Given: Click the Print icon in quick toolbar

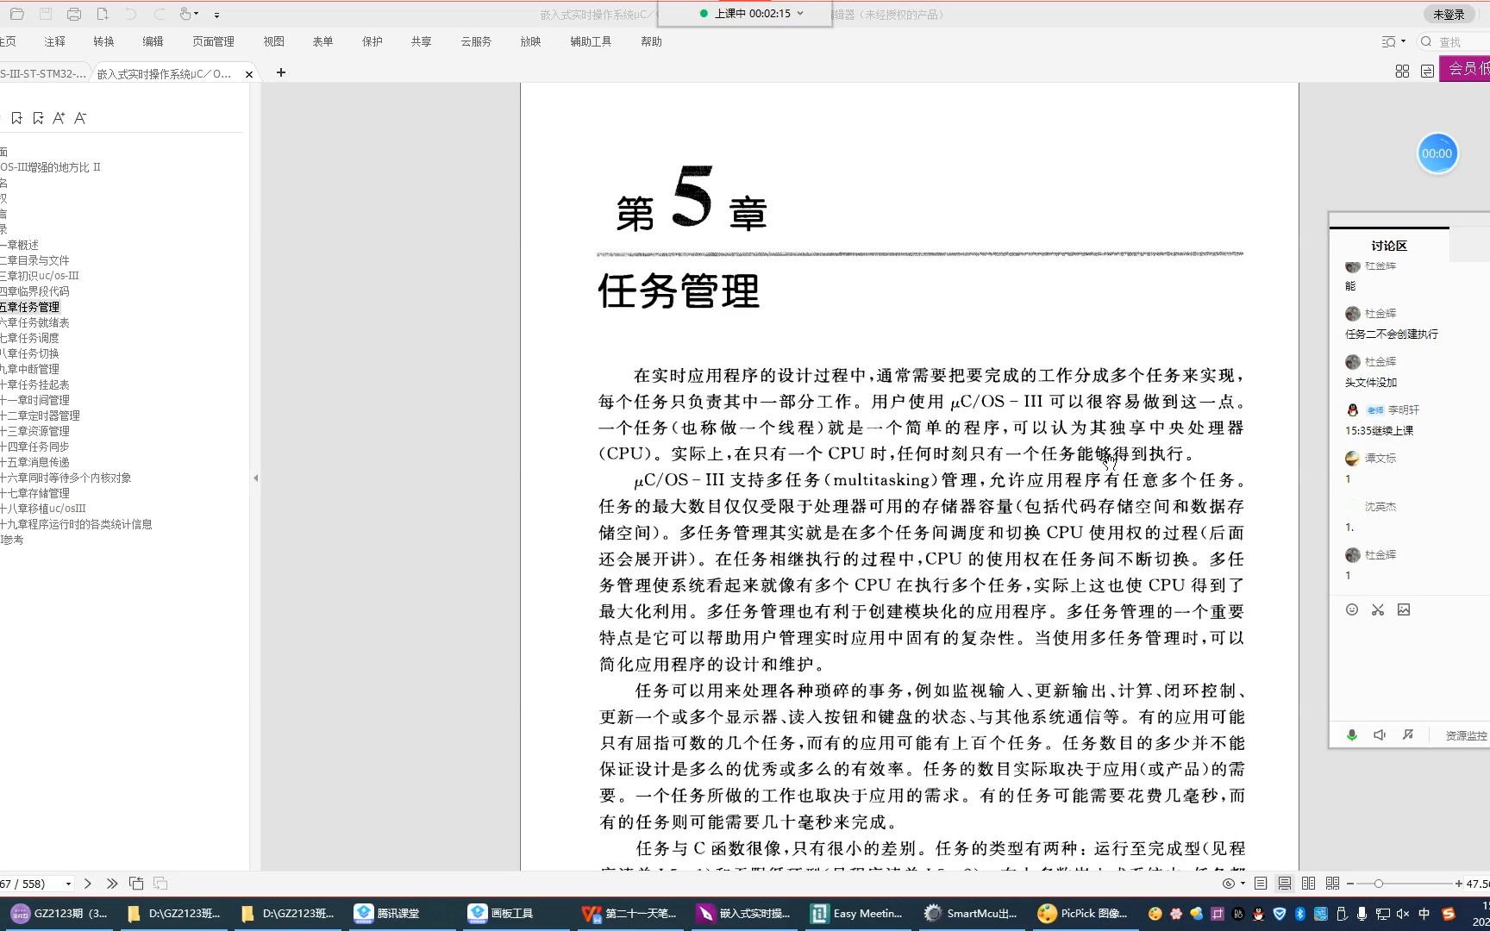Looking at the screenshot, I should (x=74, y=14).
